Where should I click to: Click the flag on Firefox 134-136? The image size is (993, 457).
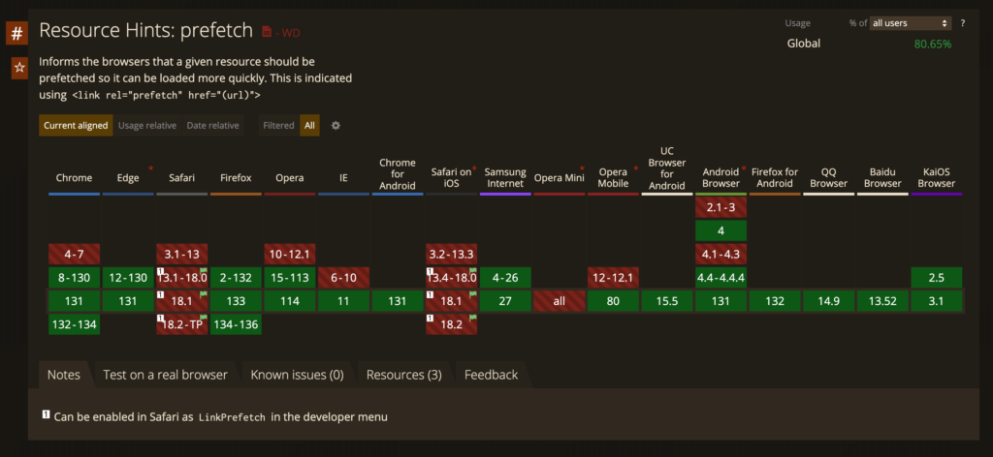coord(257,318)
